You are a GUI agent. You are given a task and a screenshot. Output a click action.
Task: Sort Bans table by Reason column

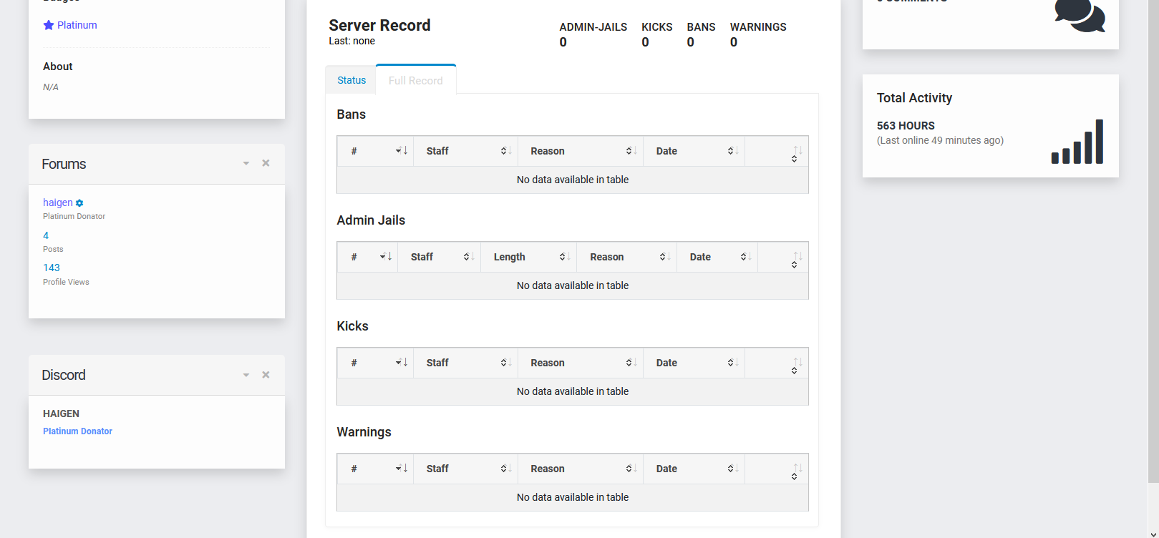[x=581, y=151]
